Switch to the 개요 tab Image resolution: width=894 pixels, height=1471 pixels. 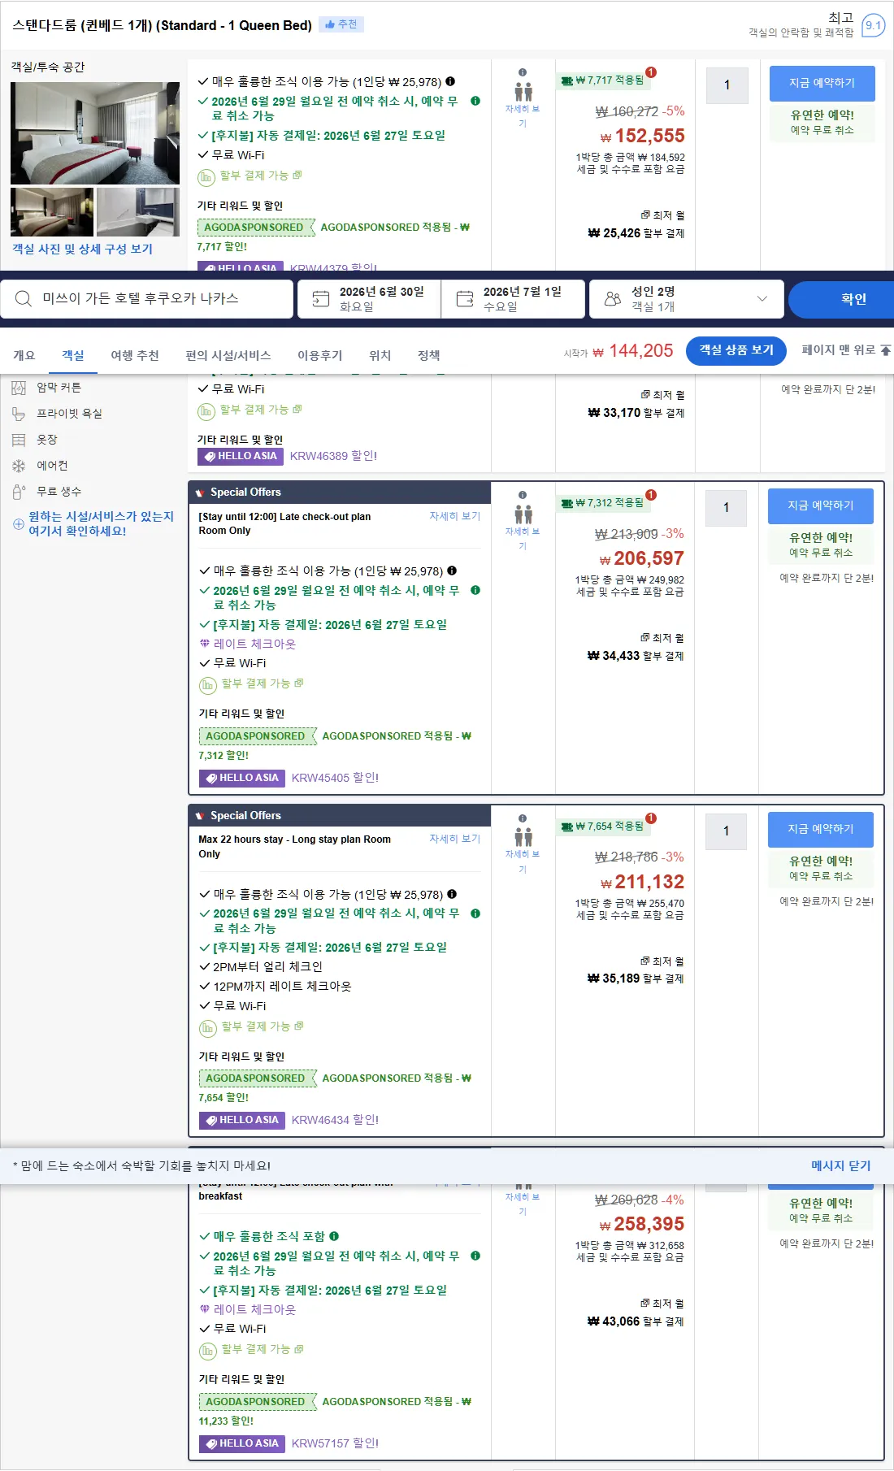pyautogui.click(x=24, y=355)
